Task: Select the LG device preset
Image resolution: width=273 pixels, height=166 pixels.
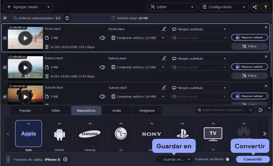Action: 121,133
